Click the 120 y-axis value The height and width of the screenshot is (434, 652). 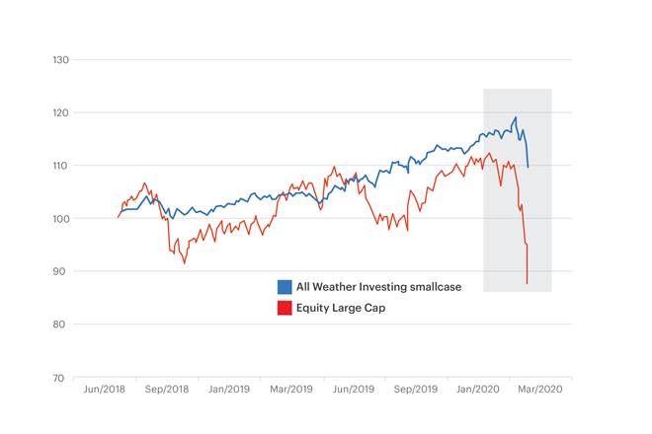tap(59, 113)
